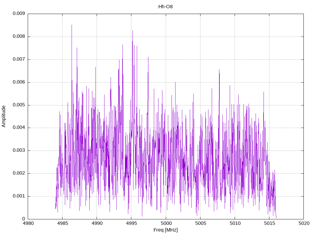
Task: Click the 0.008 y-axis tick label
Action: coord(19,37)
